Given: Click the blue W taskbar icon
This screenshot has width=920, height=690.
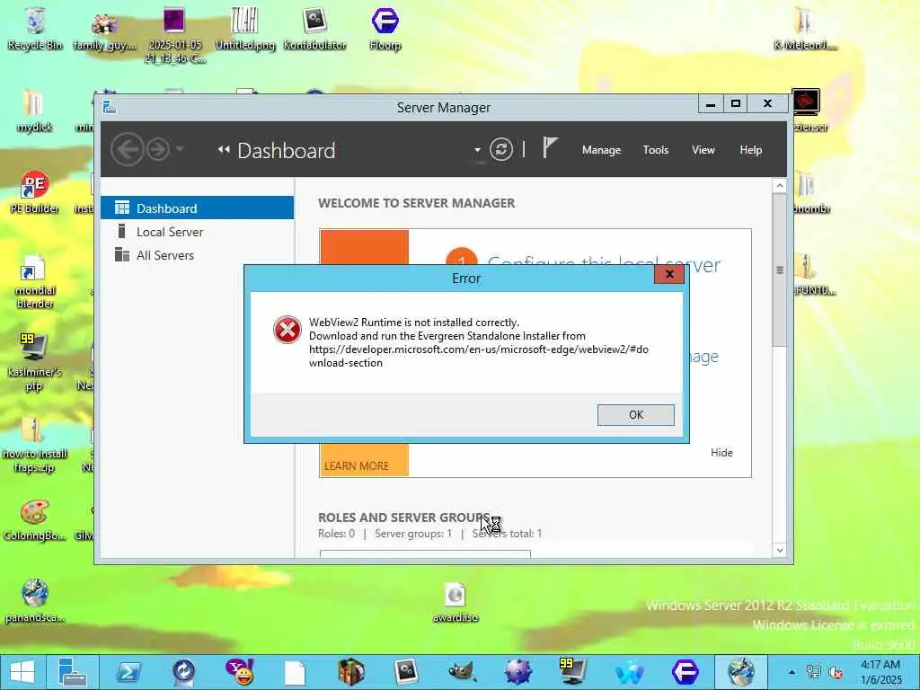Looking at the screenshot, I should coord(629,672).
